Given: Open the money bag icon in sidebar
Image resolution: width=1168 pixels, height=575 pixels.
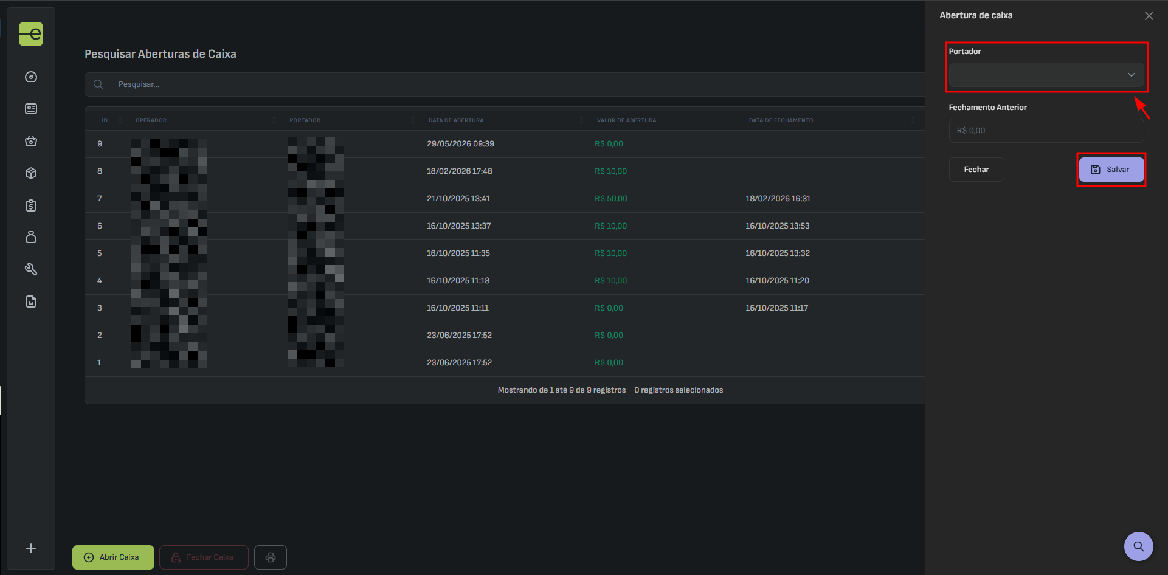Looking at the screenshot, I should pos(31,237).
